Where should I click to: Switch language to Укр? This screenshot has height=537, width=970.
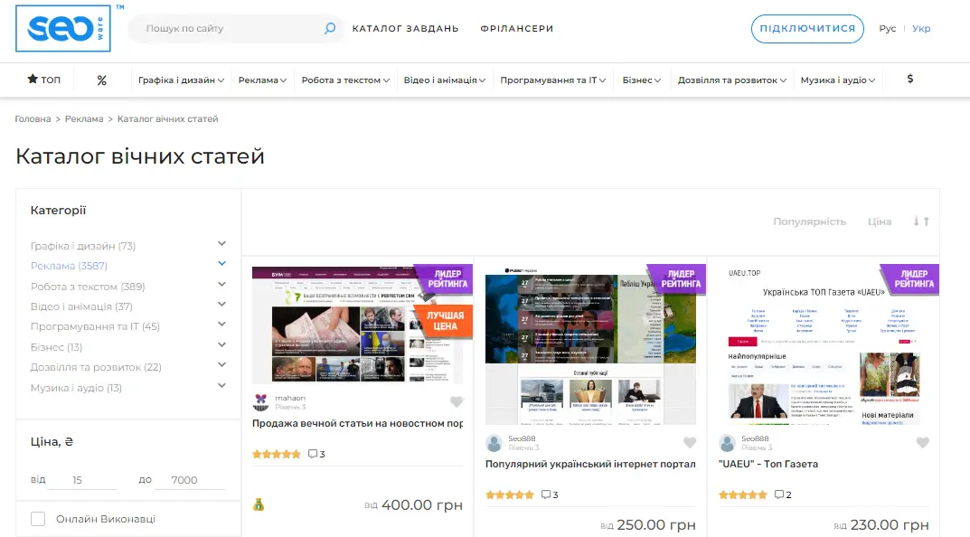[921, 28]
